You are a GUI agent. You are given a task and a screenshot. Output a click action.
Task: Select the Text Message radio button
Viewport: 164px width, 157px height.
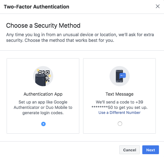pyautogui.click(x=120, y=124)
